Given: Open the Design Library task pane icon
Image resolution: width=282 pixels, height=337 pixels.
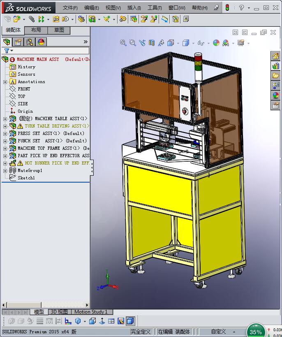Looking at the screenshot, I should (x=275, y=66).
